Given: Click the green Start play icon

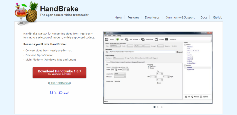Looking at the screenshot, I should 118,39.
